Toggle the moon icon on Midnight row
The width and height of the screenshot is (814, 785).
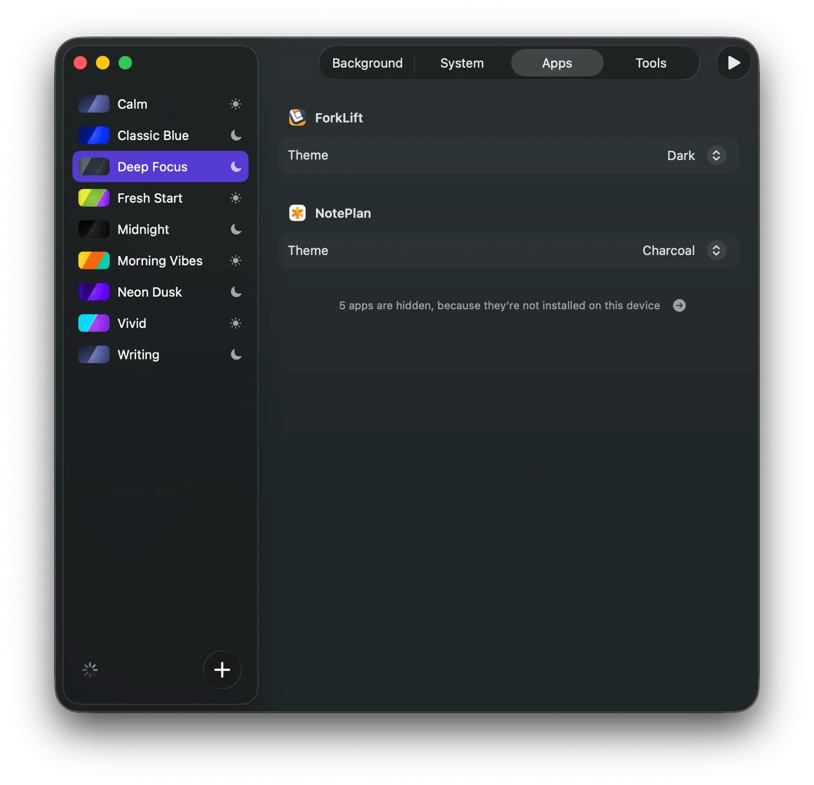tap(236, 230)
